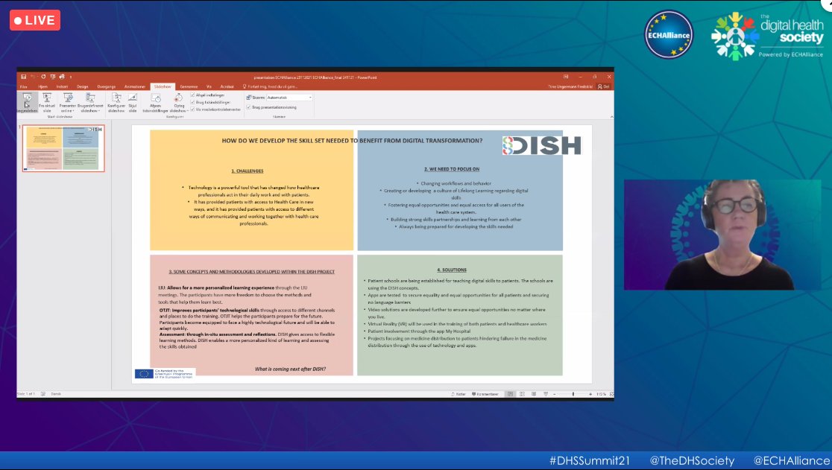The width and height of the screenshot is (832, 470).
Task: Click the LIVE indicator badge
Action: click(x=34, y=20)
